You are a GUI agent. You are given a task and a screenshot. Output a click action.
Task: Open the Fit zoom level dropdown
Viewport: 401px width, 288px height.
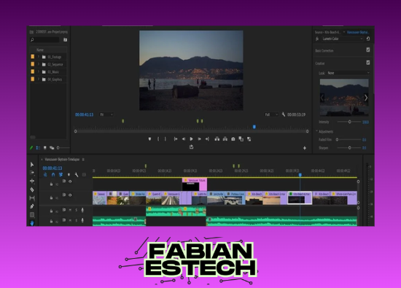point(106,114)
